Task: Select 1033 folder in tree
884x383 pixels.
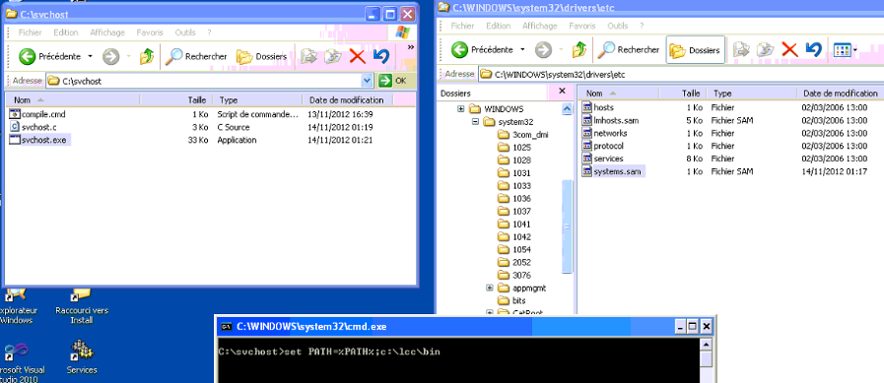Action: pos(514,185)
